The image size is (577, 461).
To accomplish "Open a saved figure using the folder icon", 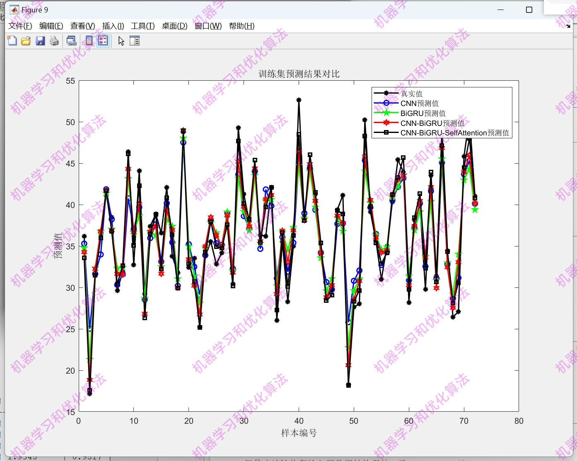I will coord(26,41).
